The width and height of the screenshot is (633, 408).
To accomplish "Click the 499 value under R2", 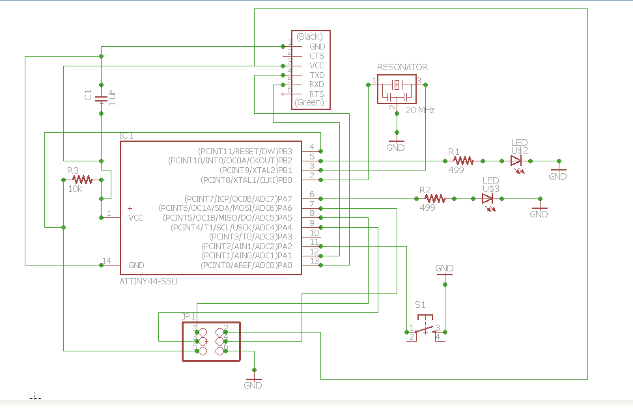I will point(427,208).
